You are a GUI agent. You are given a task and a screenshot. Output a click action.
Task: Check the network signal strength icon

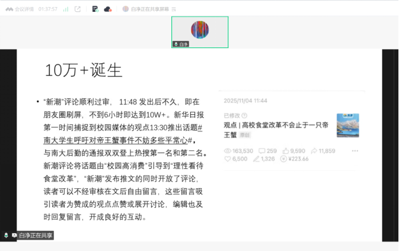65,9
